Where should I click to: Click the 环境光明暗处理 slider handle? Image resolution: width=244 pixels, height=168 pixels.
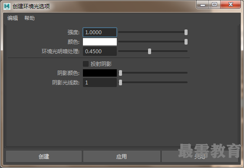(x=149, y=52)
